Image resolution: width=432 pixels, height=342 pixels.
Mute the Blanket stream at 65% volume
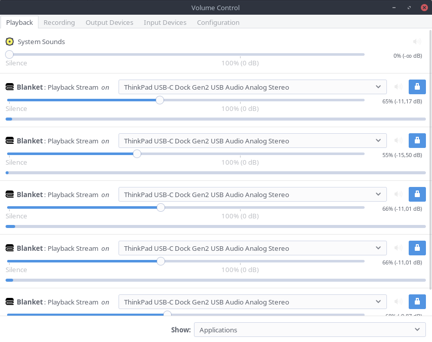click(x=399, y=87)
